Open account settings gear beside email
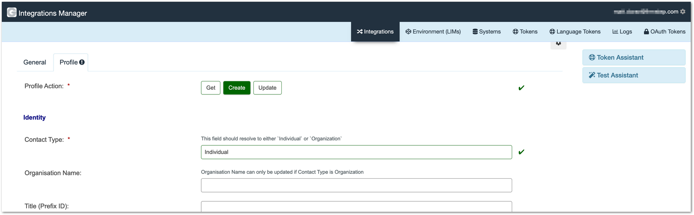The image size is (694, 215). (683, 11)
